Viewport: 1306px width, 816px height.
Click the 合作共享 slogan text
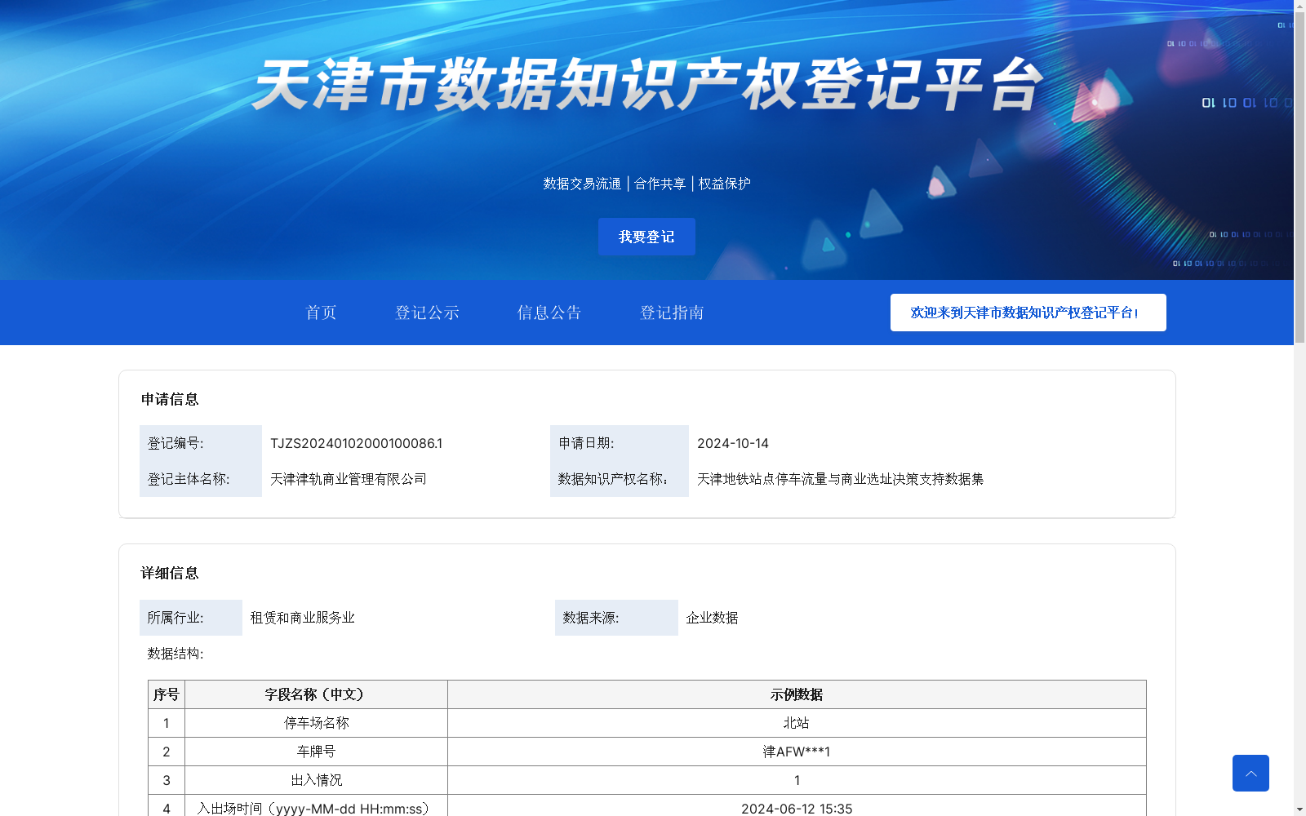(x=660, y=184)
